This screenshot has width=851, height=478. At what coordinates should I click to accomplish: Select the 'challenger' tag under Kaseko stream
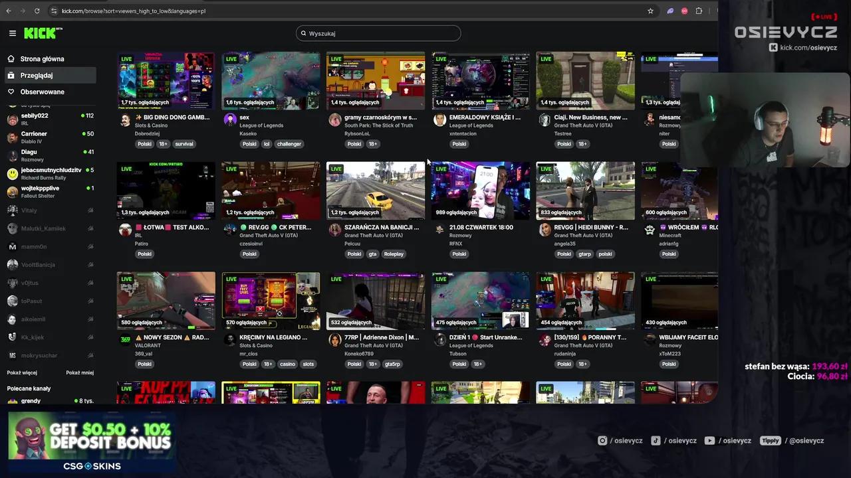289,144
